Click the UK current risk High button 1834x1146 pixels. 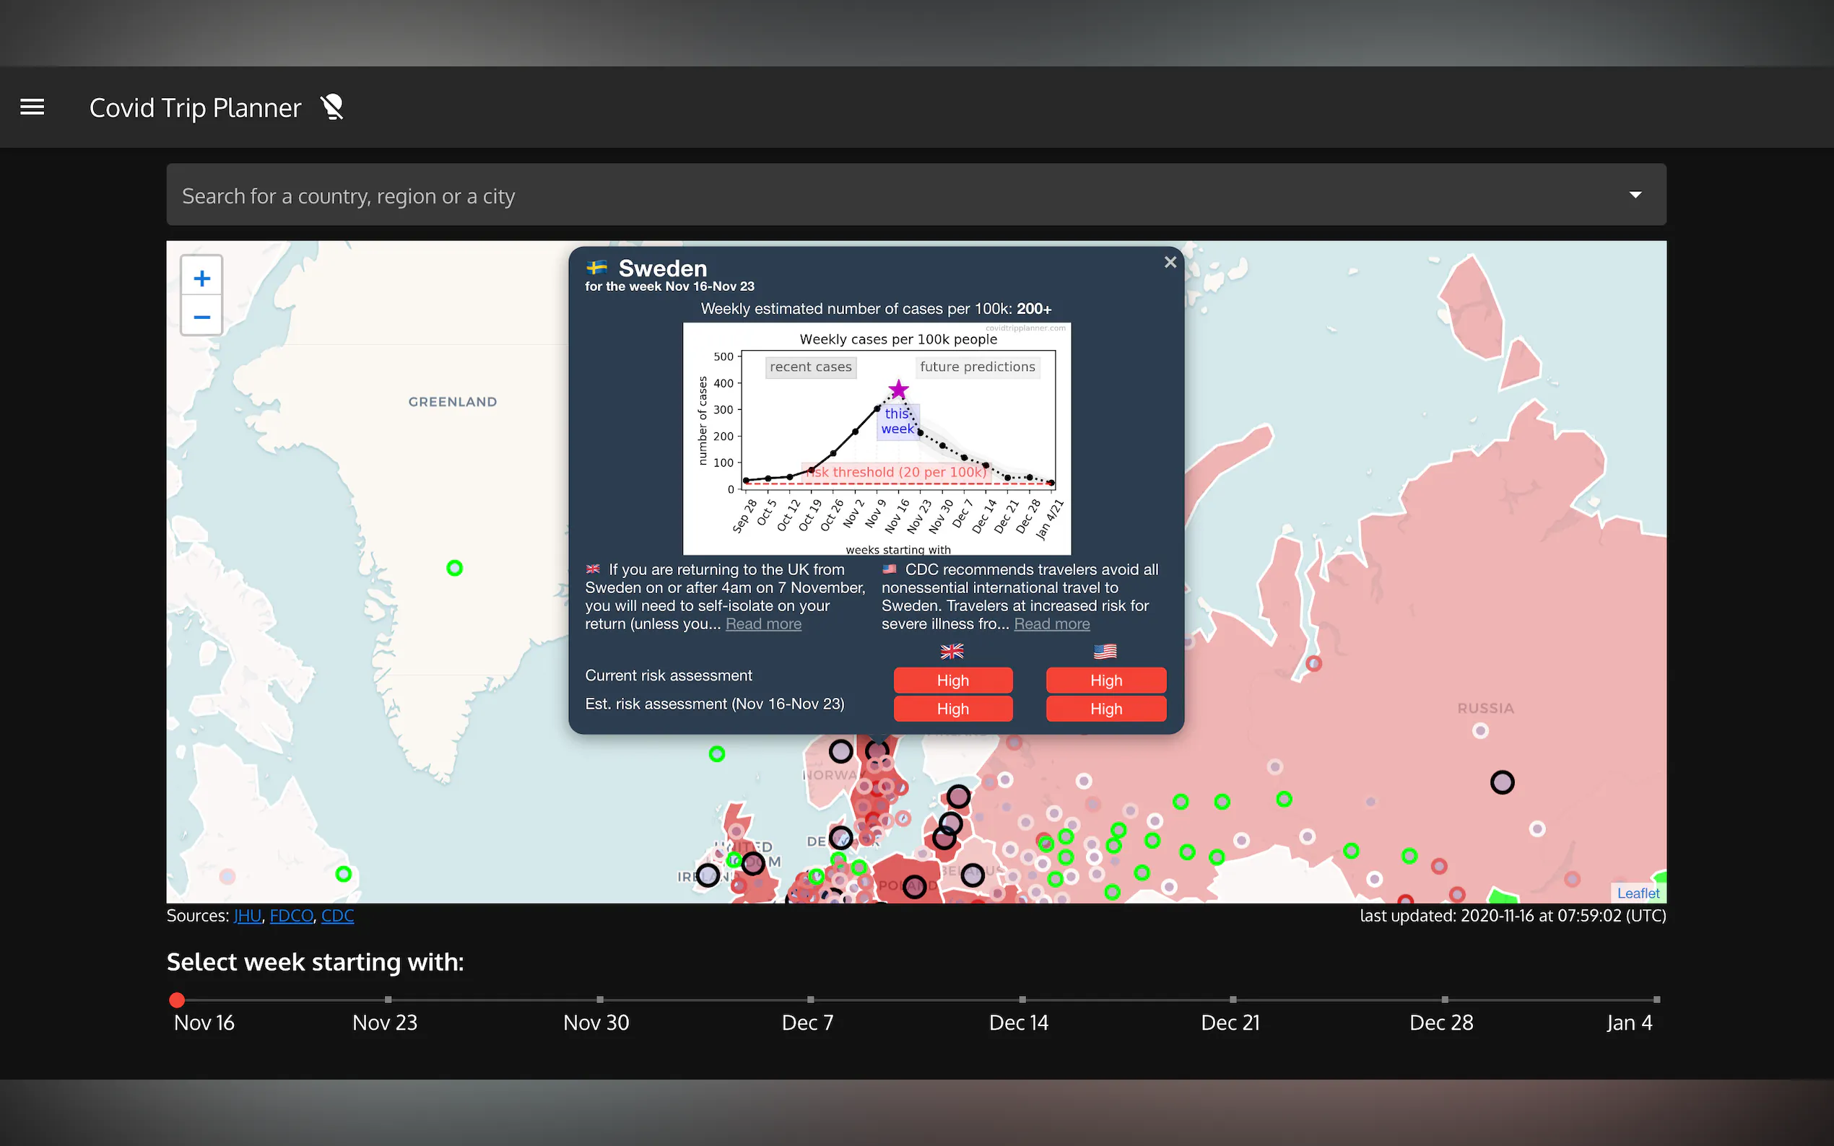tap(952, 680)
